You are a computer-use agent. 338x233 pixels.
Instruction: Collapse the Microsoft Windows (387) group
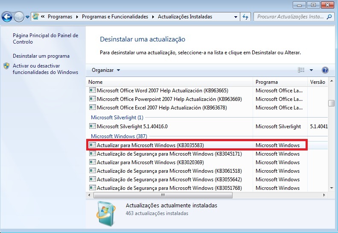119,136
